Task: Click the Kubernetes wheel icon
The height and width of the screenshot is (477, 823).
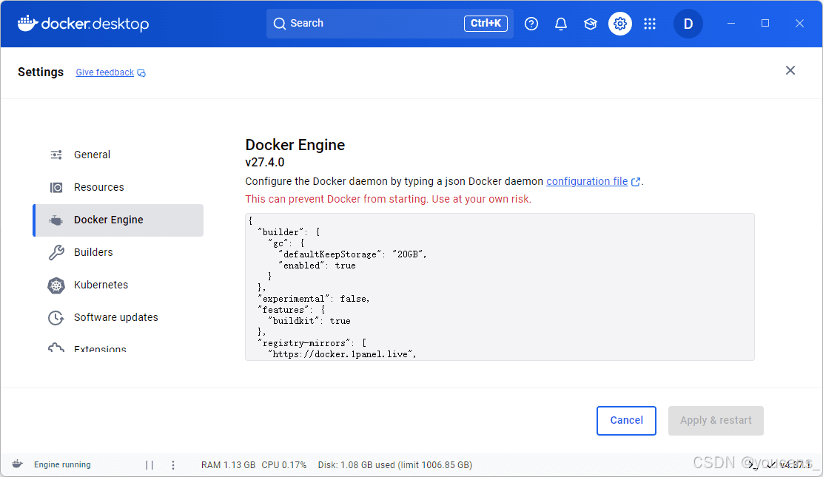Action: coord(56,285)
